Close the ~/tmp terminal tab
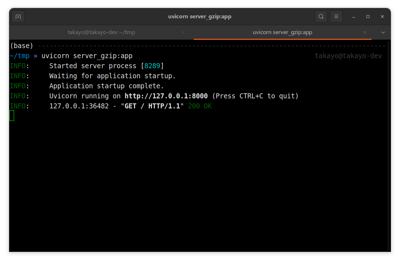This screenshot has height=262, width=400. coord(183,32)
